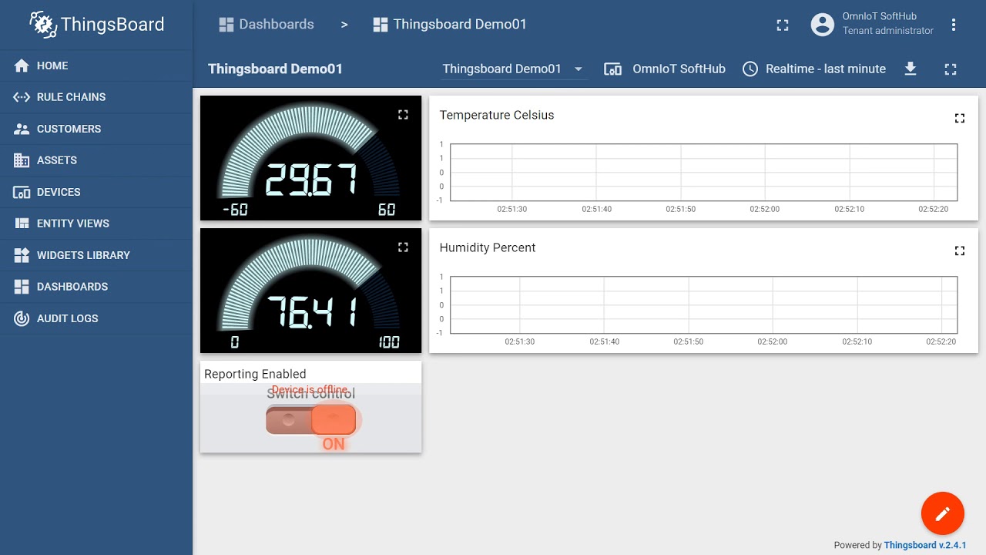Open the three-dot more menu
Screen dimensions: 986x555
click(x=954, y=25)
